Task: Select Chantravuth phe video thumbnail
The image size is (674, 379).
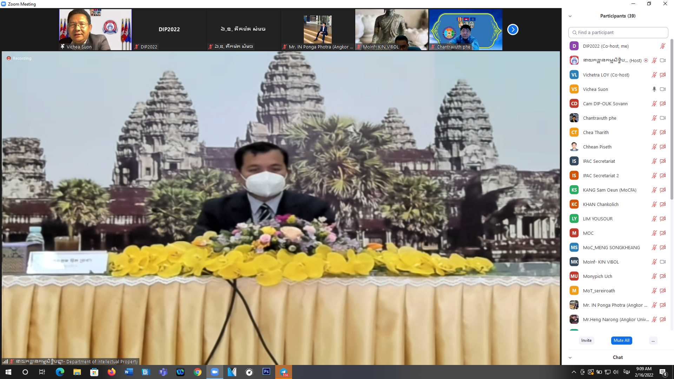Action: click(466, 29)
